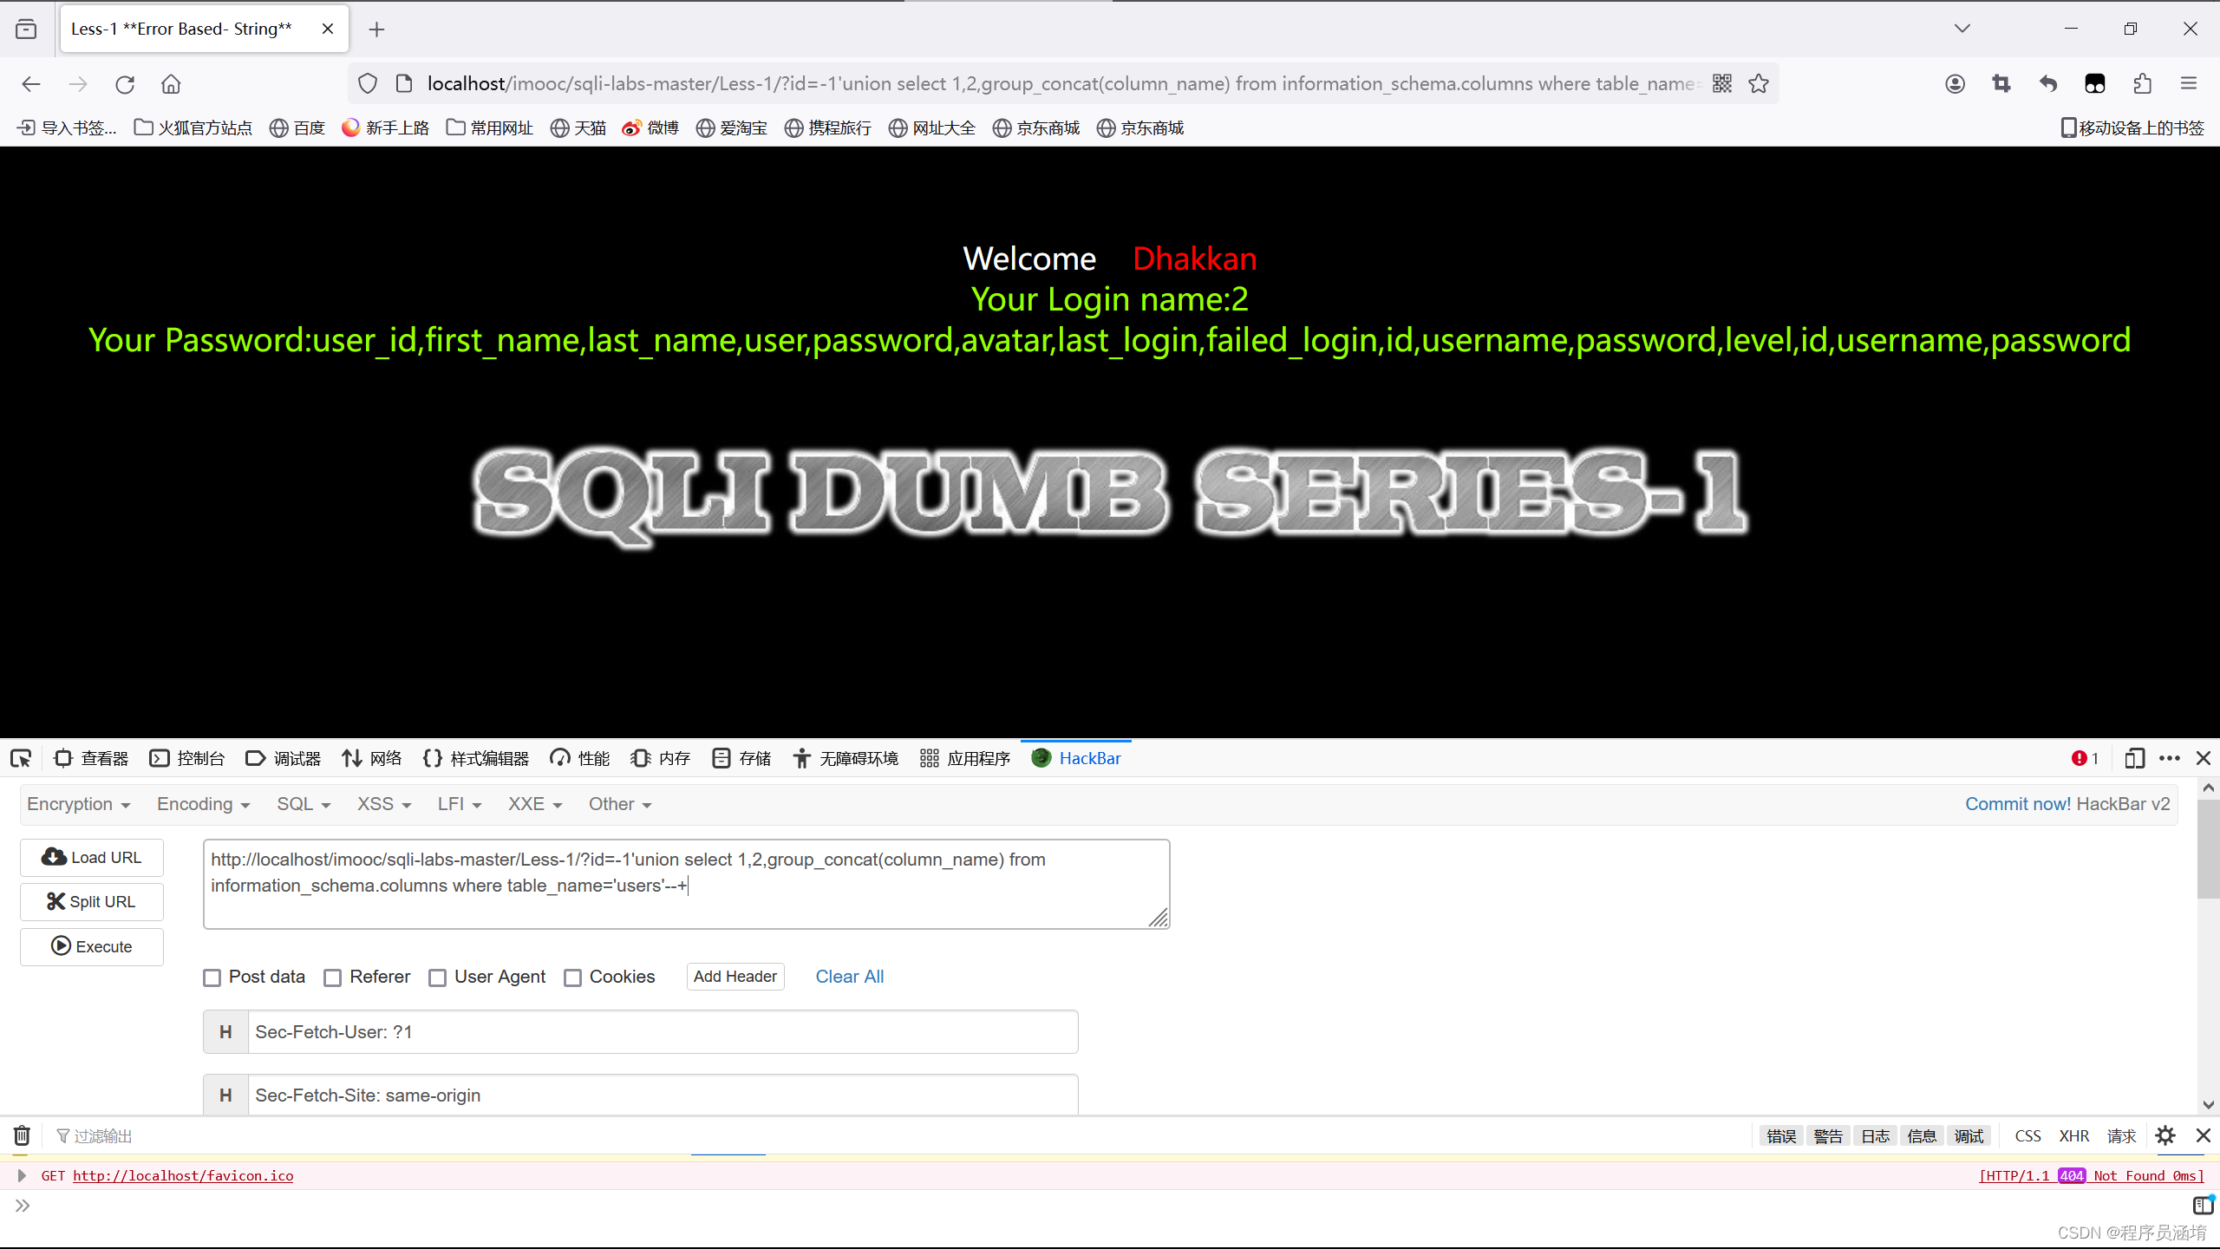Enable the Post data checkbox
Viewport: 2220px width, 1249px height.
[x=212, y=978]
